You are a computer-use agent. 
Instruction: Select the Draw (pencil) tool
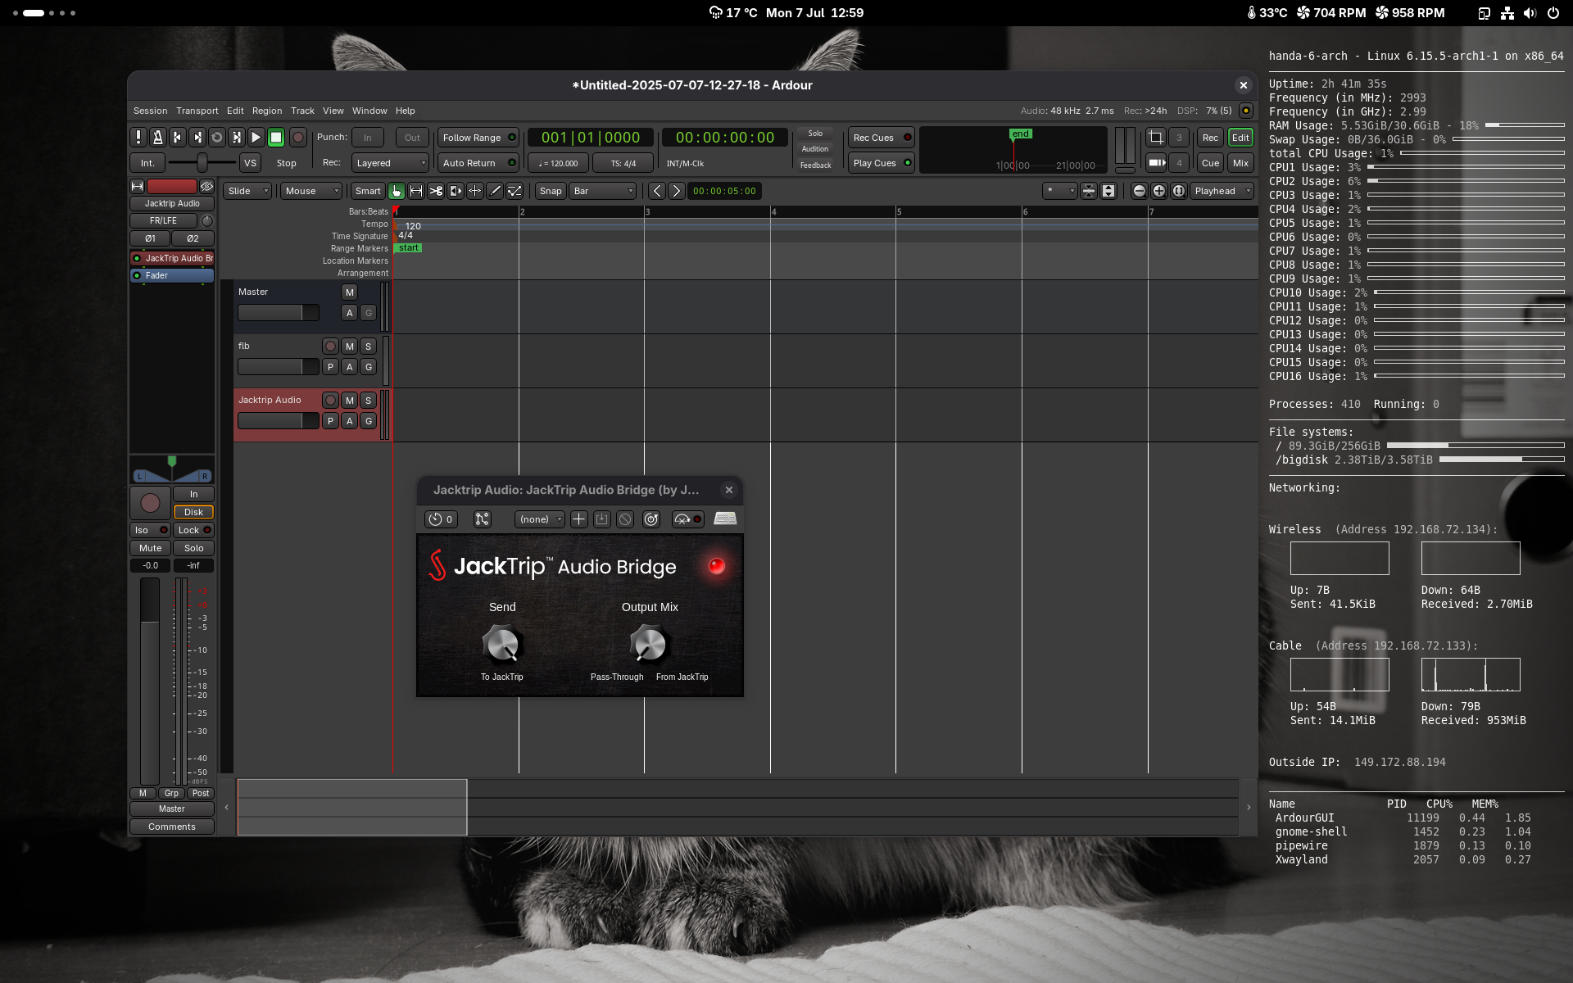495,191
